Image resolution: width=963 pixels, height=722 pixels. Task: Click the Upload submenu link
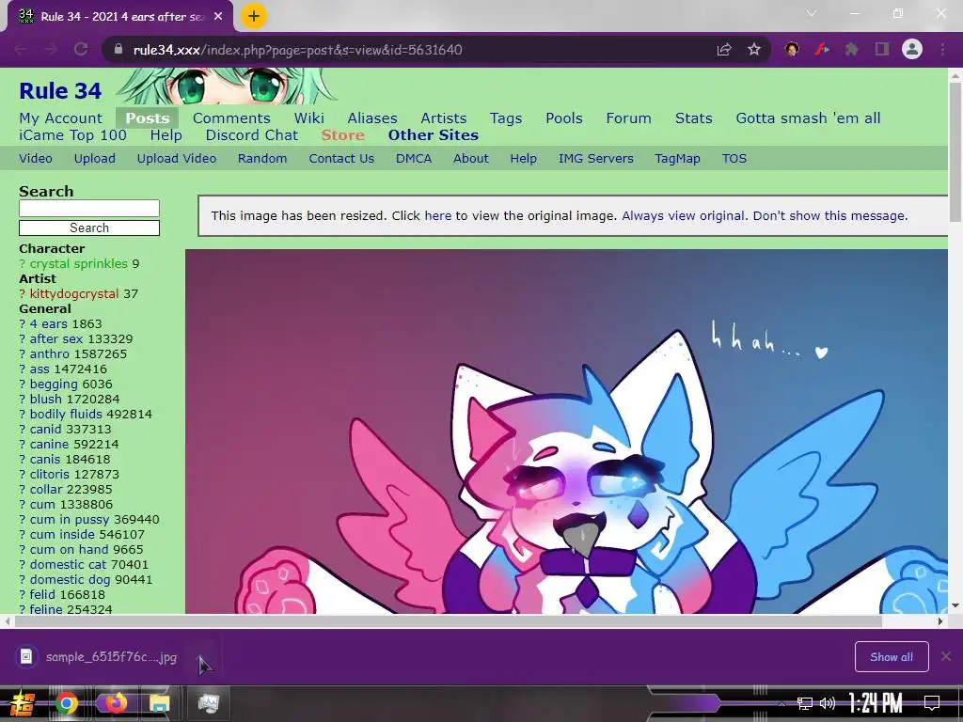pyautogui.click(x=95, y=158)
